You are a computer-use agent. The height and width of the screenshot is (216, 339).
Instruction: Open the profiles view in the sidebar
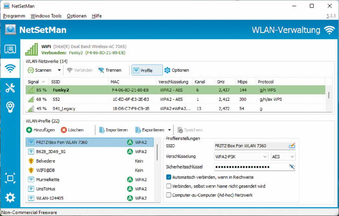[10, 49]
